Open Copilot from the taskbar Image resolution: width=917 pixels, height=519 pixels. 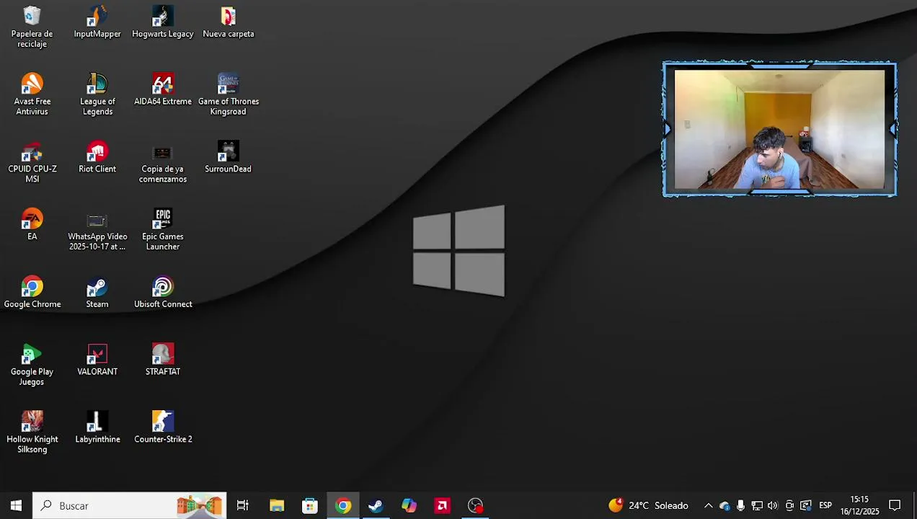409,505
